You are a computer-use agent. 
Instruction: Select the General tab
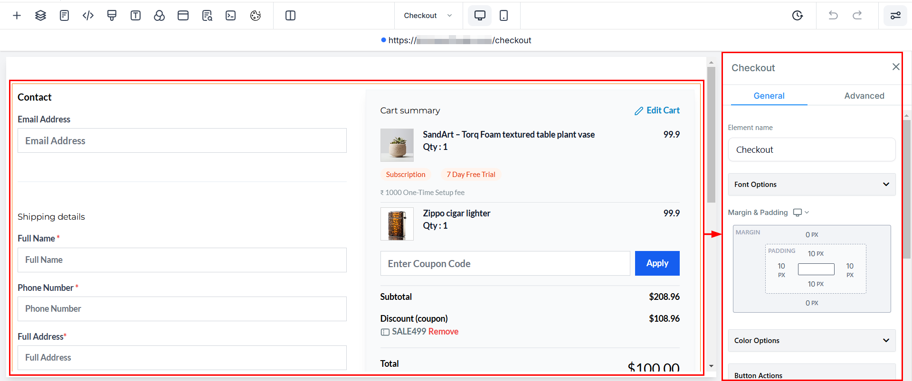click(769, 96)
